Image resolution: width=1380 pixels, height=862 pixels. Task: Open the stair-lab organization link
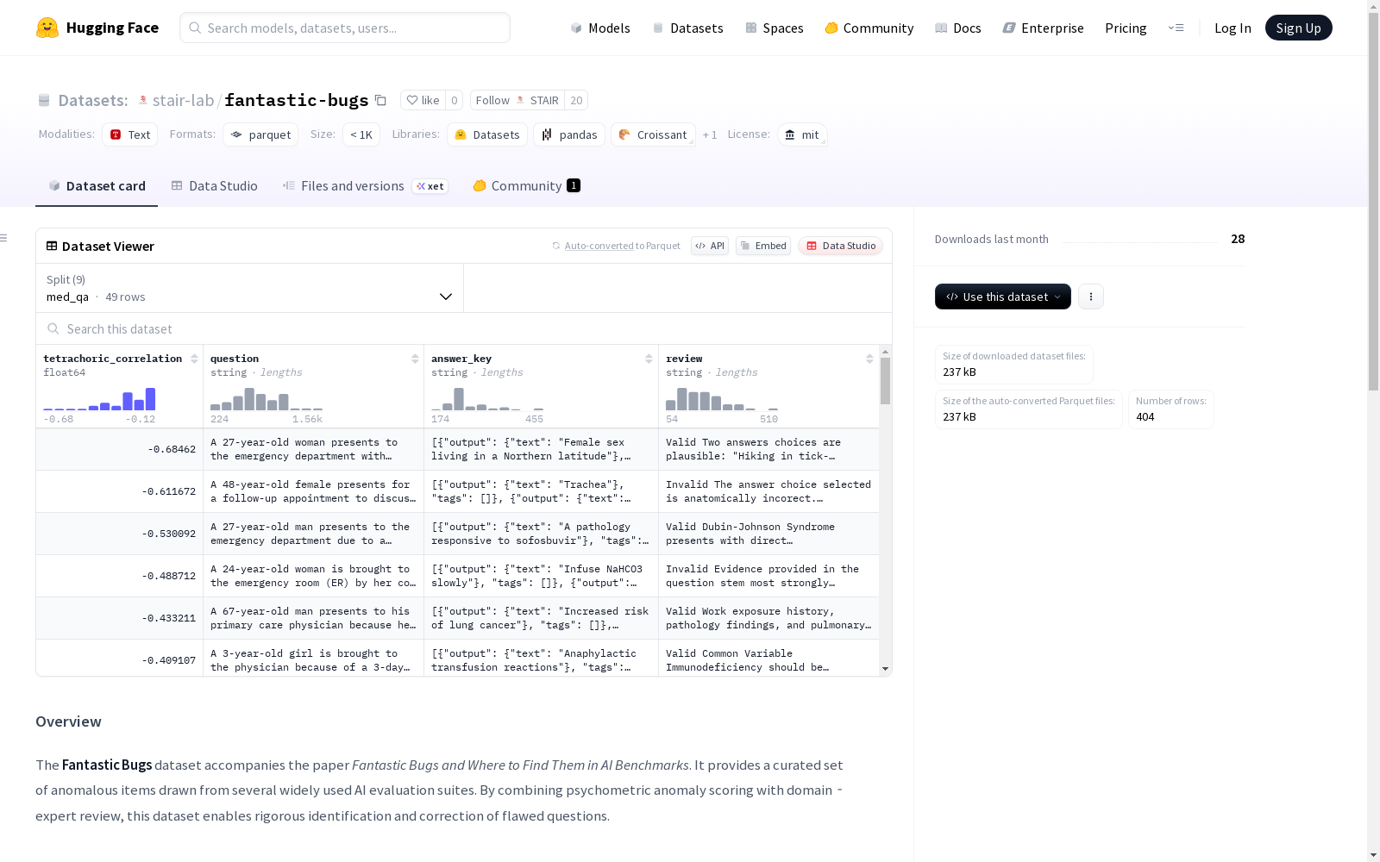(183, 100)
